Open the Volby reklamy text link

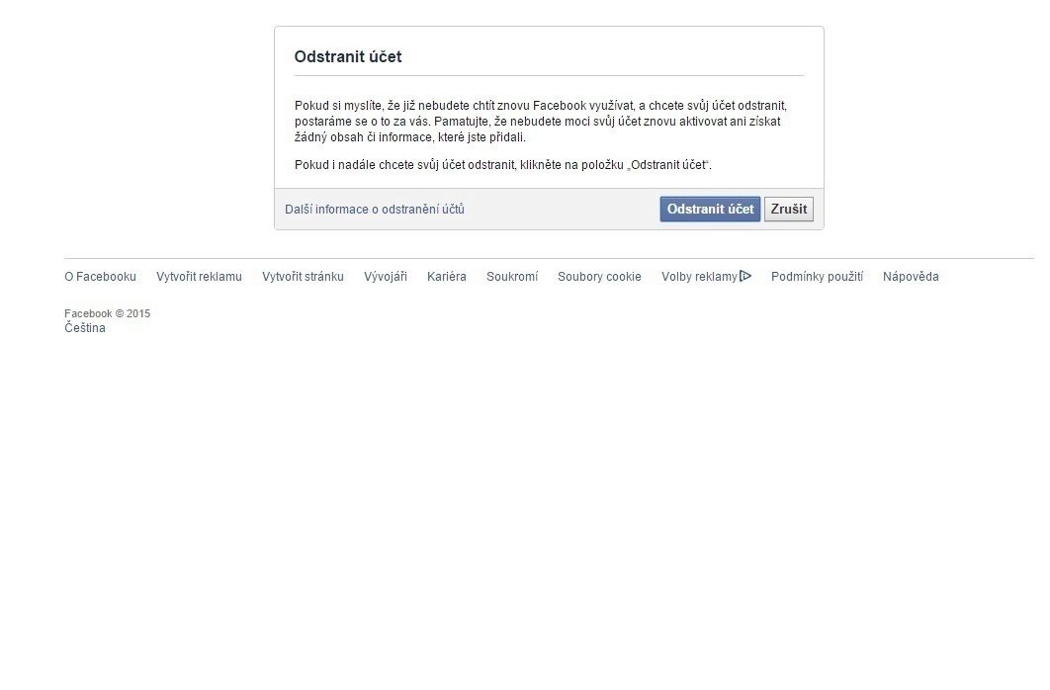point(699,277)
